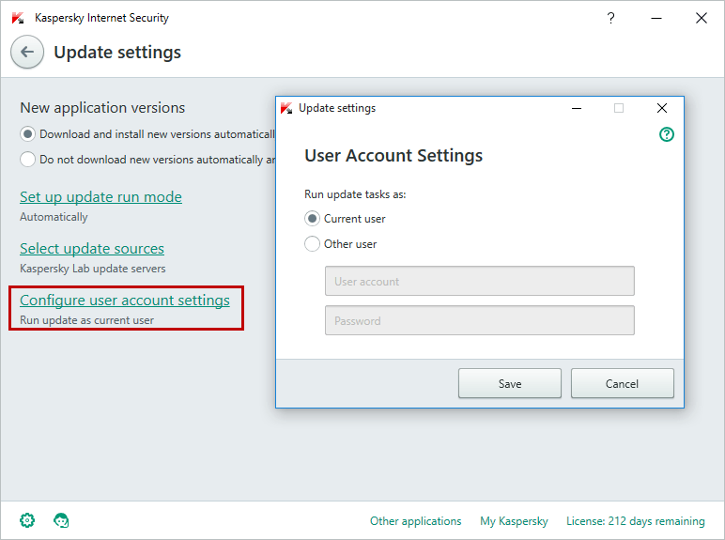Image resolution: width=725 pixels, height=540 pixels.
Task: Click the 'Run update as current user' text
Action: pos(87,320)
